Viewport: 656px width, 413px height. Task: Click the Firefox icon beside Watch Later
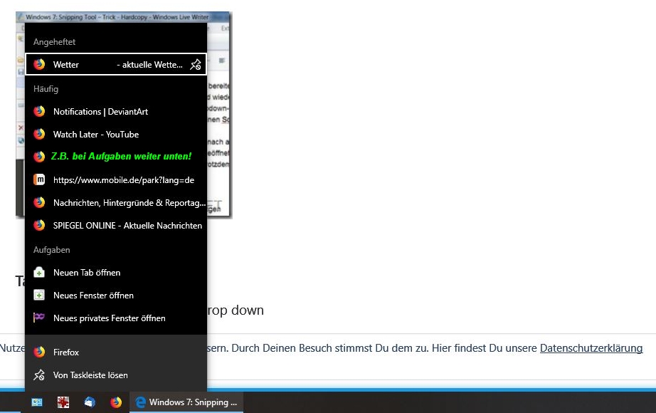(x=39, y=134)
